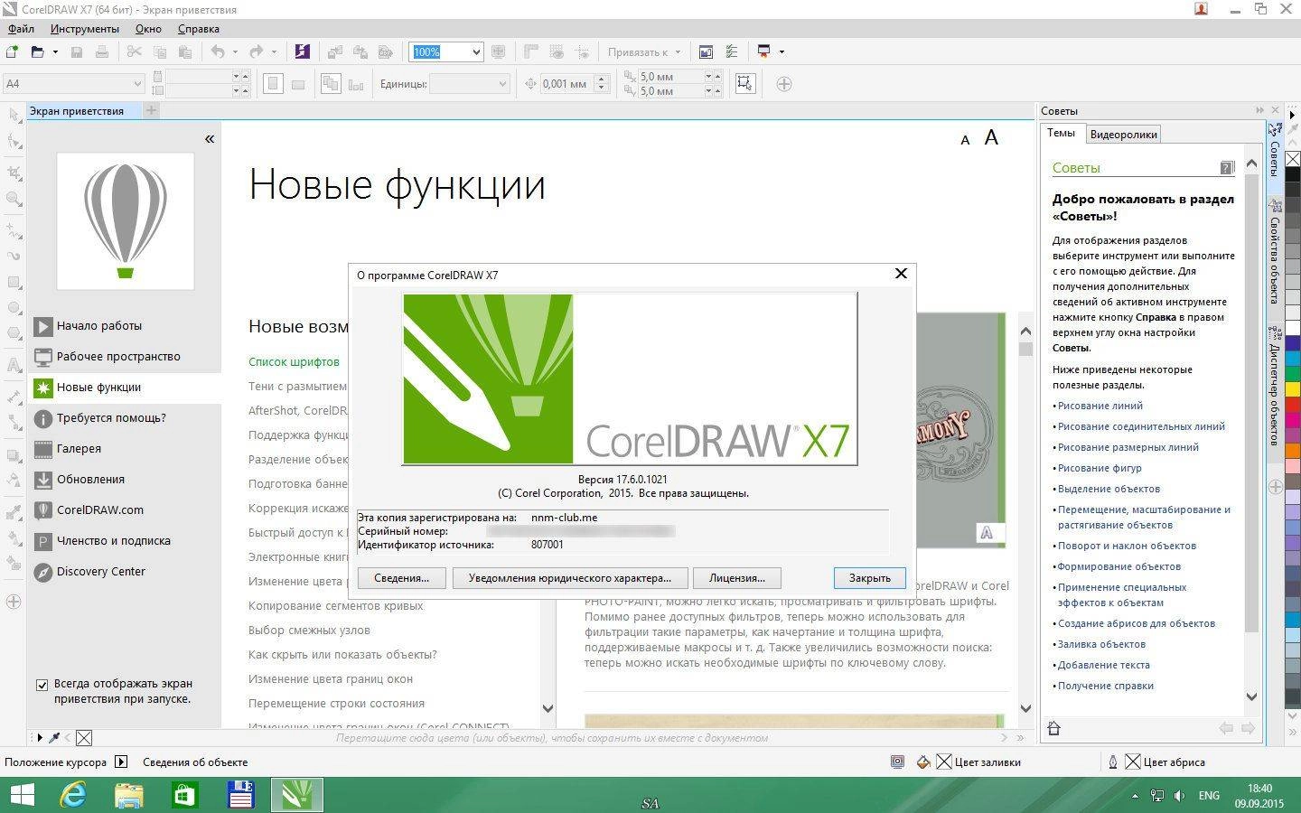Click the Close (Закрыть) button in dialog
This screenshot has width=1301, height=813.
tap(869, 578)
